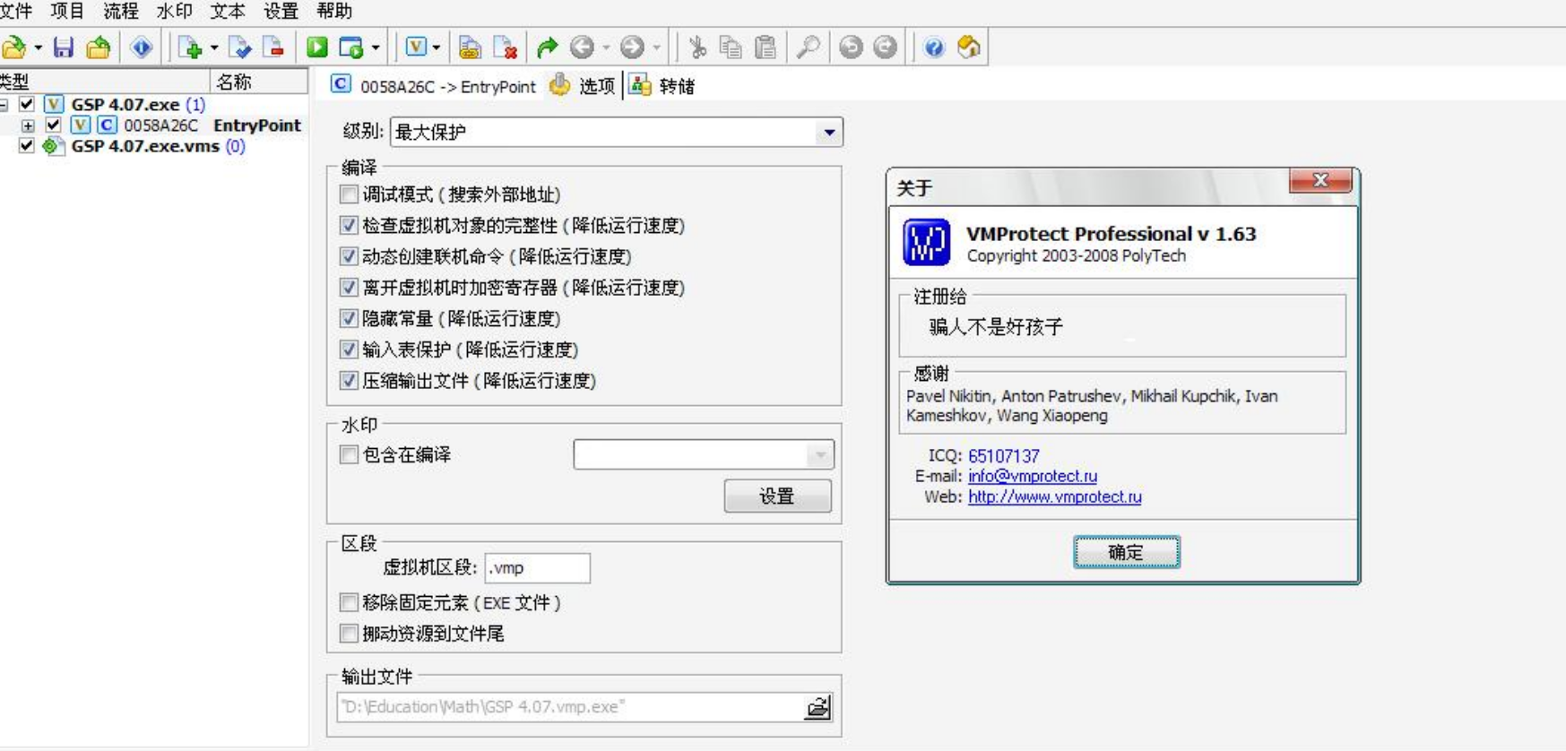Viewport: 1566px width, 751px height.
Task: Click the open project folder icon
Action: pos(14,47)
